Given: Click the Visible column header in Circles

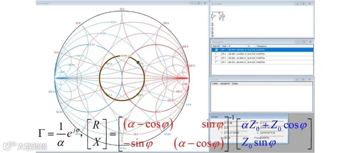Looking at the screenshot, I should point(215,84).
